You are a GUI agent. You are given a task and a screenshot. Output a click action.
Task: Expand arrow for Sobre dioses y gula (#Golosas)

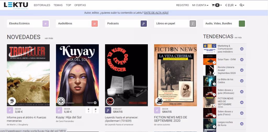coord(242,92)
